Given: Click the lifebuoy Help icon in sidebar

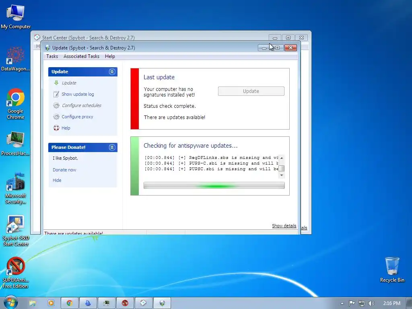Looking at the screenshot, I should pos(56,128).
